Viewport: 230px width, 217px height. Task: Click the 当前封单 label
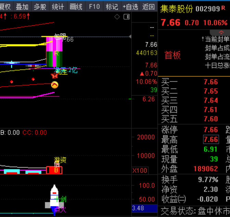pos(217,39)
